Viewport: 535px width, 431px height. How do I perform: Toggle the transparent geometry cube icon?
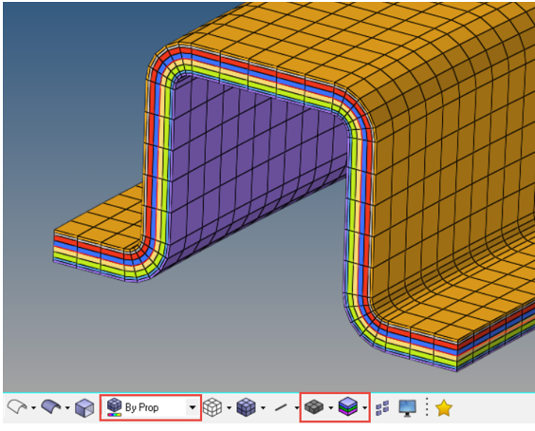pos(84,408)
